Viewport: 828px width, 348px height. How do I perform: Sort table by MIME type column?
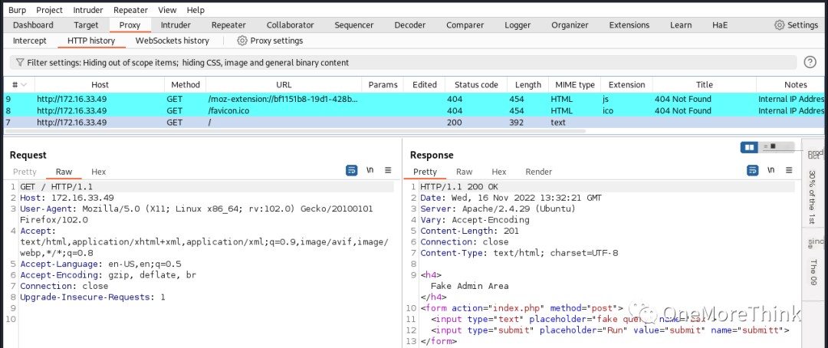pyautogui.click(x=574, y=84)
